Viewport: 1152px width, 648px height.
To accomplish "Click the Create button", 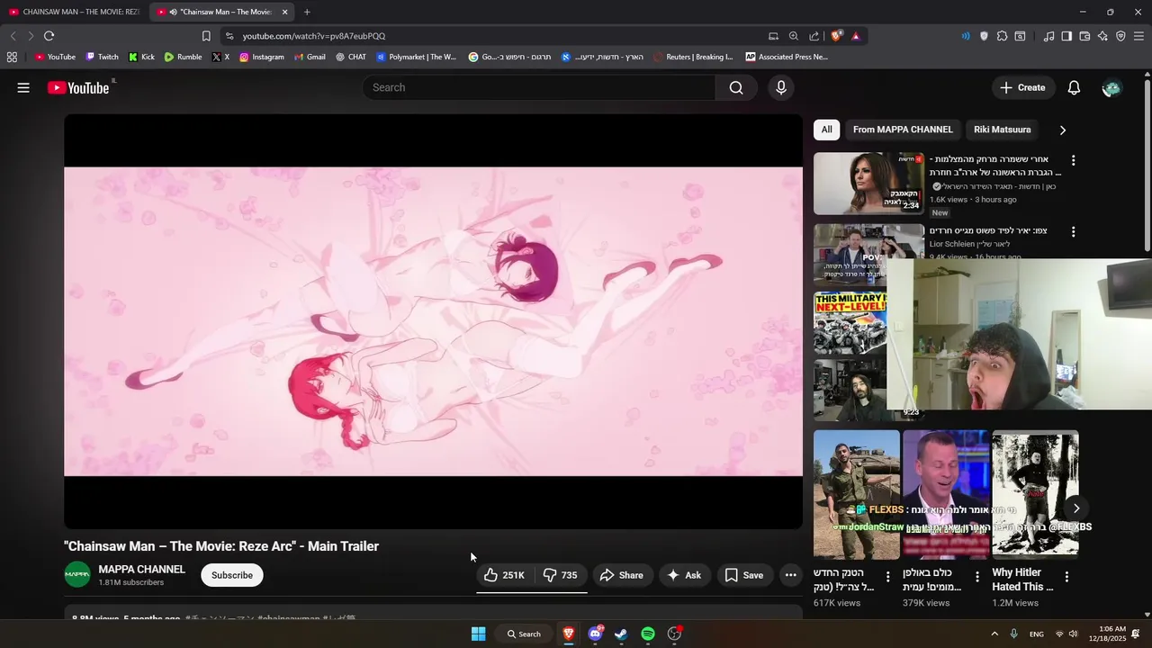I will [1022, 87].
